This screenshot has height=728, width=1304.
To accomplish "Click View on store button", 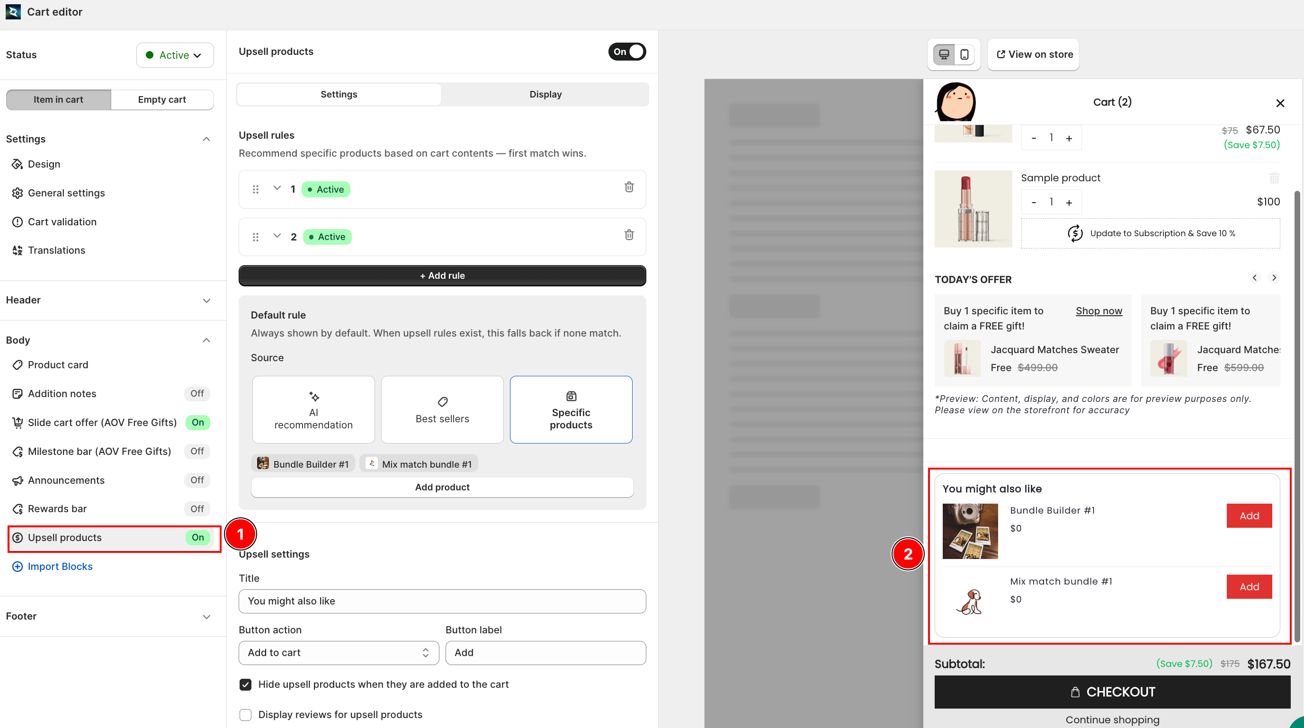I will pyautogui.click(x=1033, y=54).
